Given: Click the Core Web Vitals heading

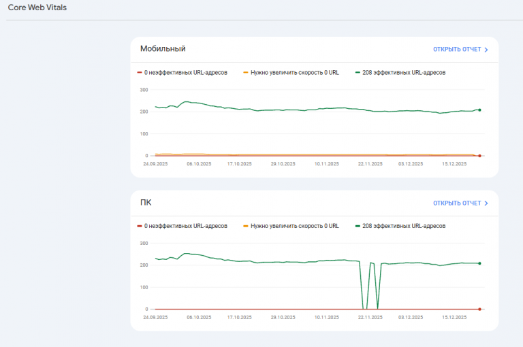Looking at the screenshot, I should tap(37, 7).
